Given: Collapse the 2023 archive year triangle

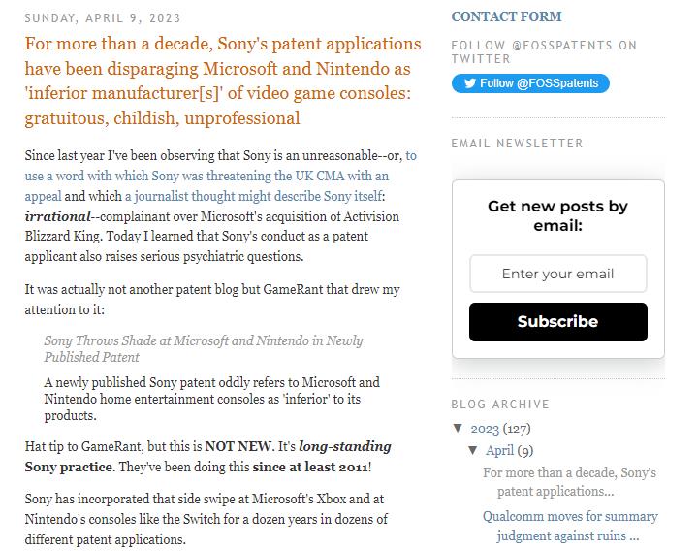Looking at the screenshot, I should pyautogui.click(x=458, y=428).
